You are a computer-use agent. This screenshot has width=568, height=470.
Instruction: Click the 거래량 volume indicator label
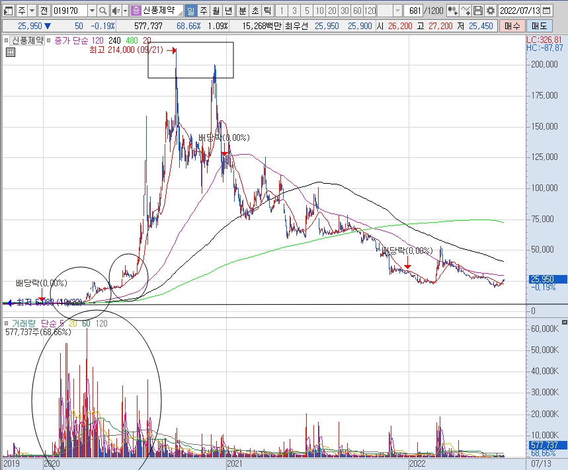click(x=24, y=323)
